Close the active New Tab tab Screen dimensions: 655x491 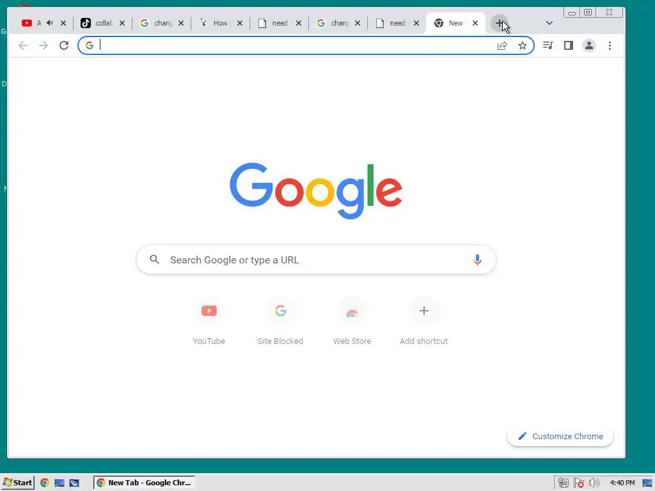tap(475, 23)
